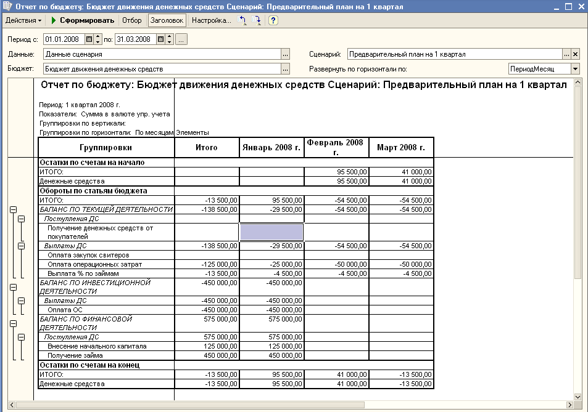The image size is (588, 412).
Task: Click the horizontal scrollbar thumb
Action: click(190, 405)
